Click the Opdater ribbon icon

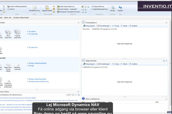coord(120,9)
